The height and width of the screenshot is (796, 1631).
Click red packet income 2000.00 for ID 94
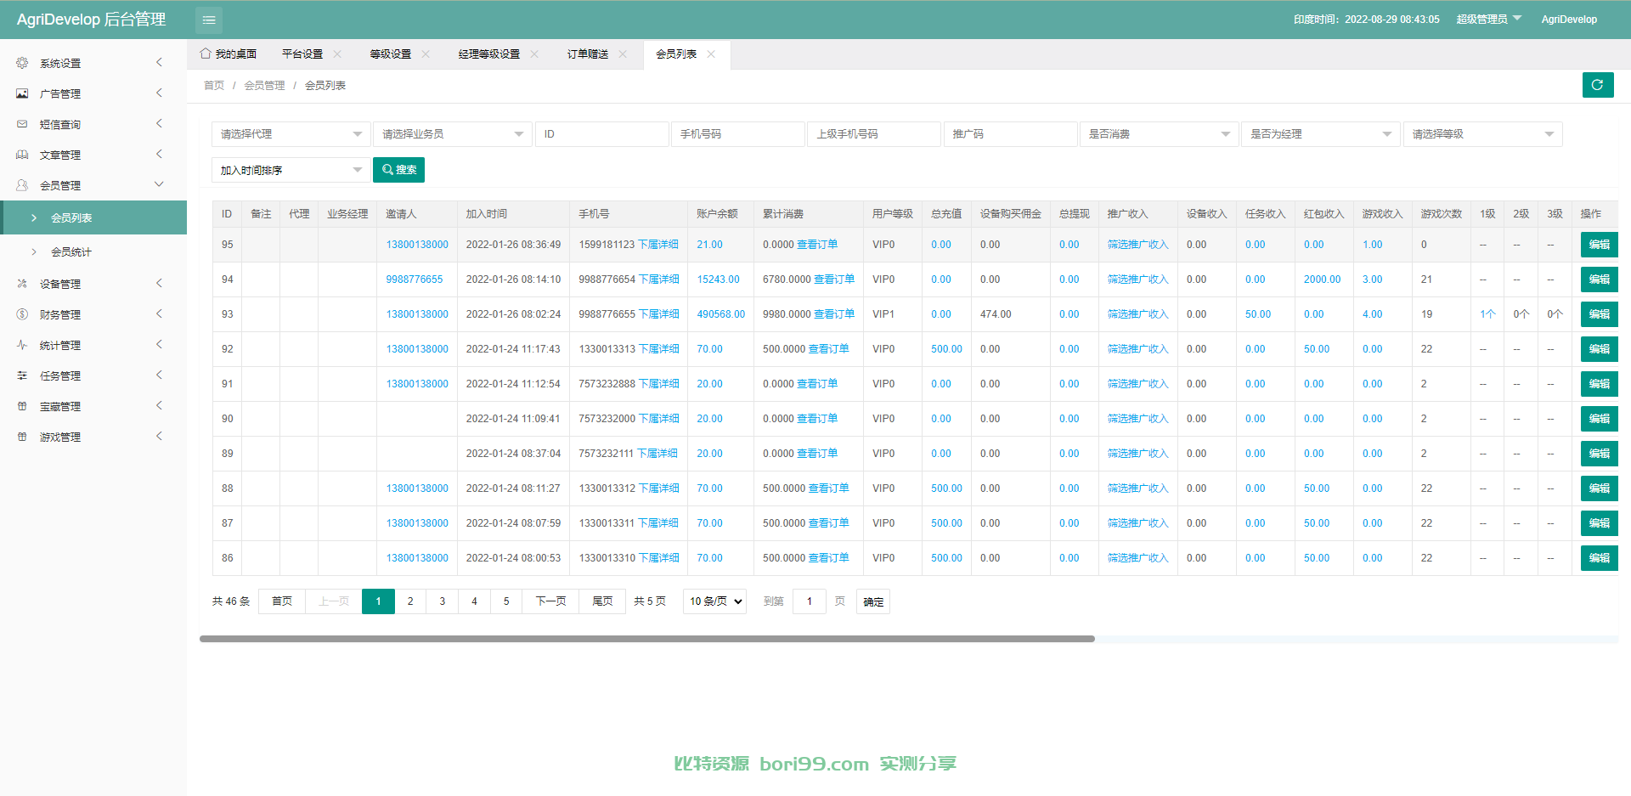[x=1322, y=279]
